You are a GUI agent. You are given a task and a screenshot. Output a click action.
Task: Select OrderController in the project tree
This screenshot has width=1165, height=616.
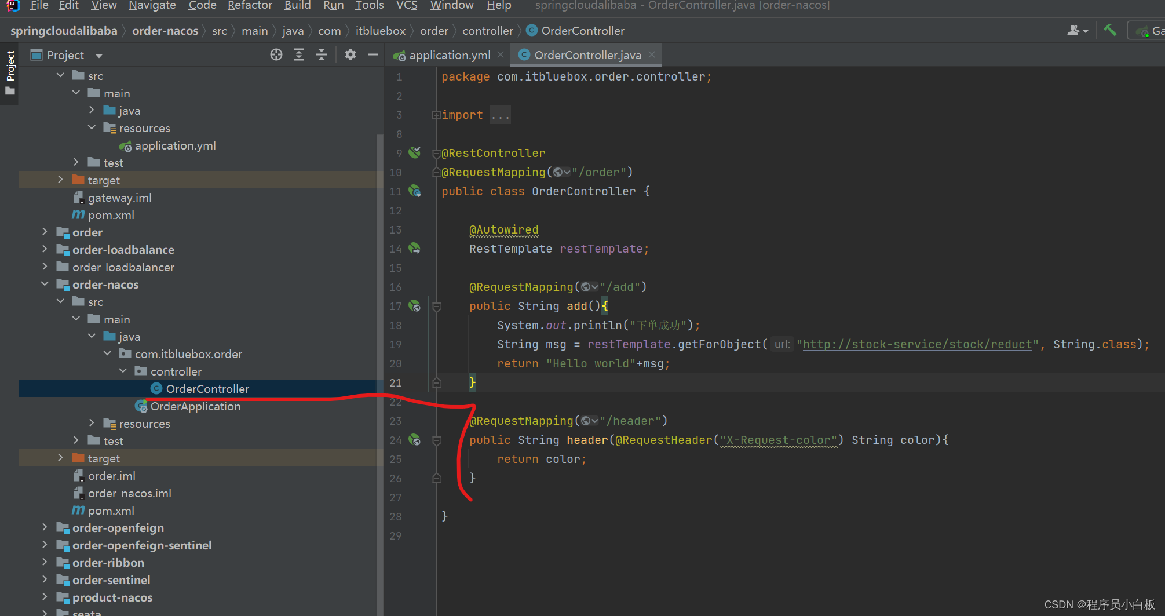click(x=207, y=389)
